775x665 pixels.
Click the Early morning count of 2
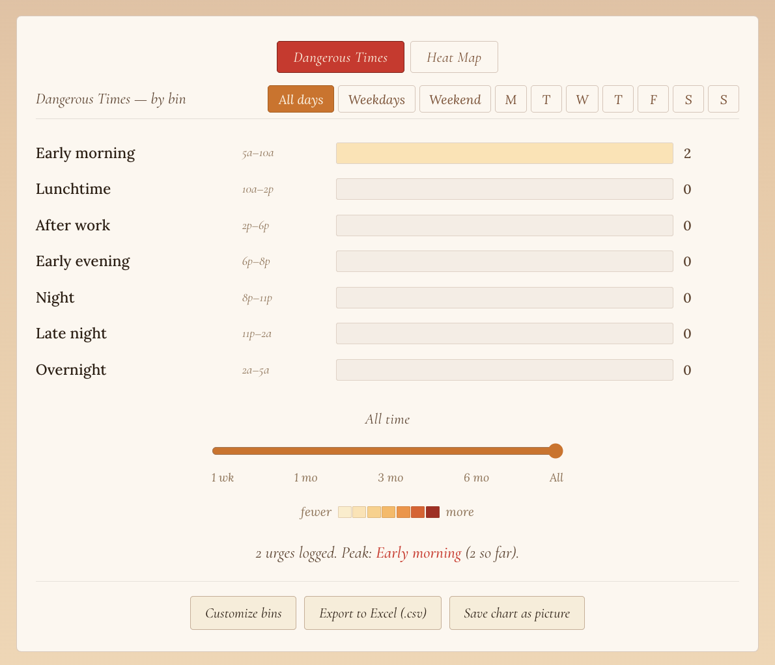pyautogui.click(x=687, y=154)
